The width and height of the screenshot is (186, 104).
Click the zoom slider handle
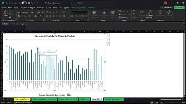coord(173,103)
